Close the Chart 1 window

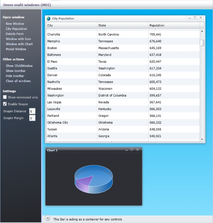(x=137, y=150)
